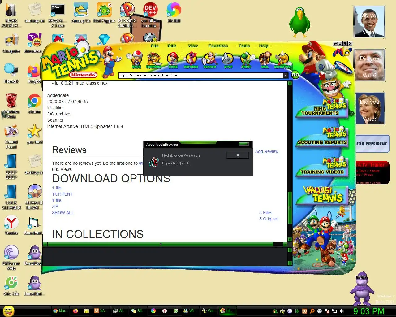Click the SHOW ALL link
396x317 pixels.
63,213
